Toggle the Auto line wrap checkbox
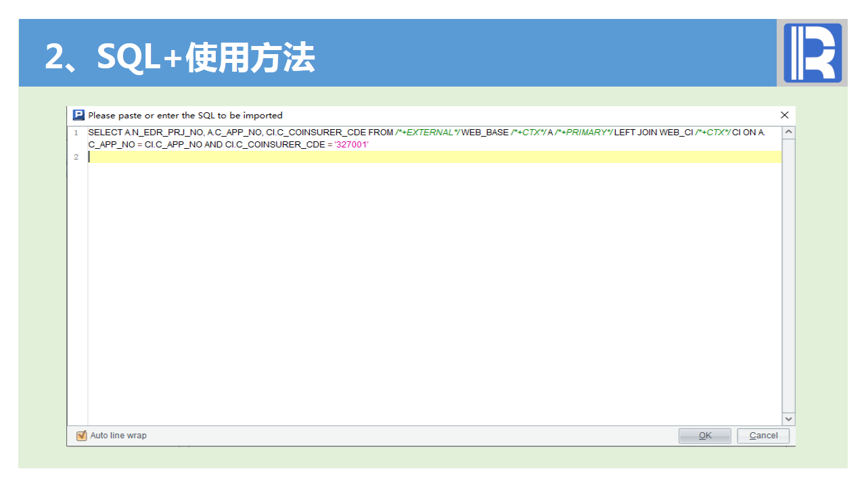 pyautogui.click(x=82, y=436)
